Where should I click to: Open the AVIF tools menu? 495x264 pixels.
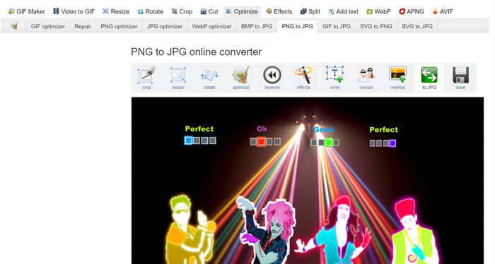click(x=442, y=12)
